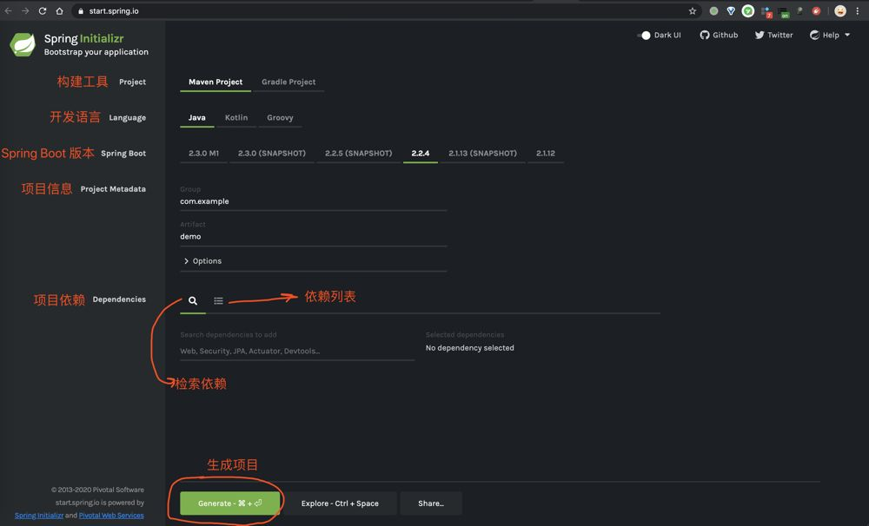Open the browser home icon

click(x=59, y=11)
